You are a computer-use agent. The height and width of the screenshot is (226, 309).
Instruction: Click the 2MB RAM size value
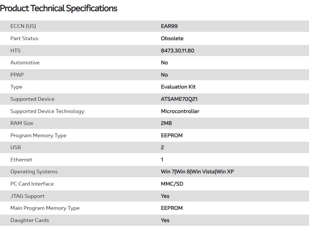(166, 123)
